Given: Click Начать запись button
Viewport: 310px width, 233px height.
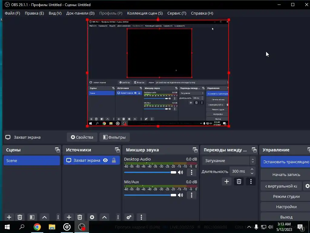Looking at the screenshot, I should [x=285, y=174].
